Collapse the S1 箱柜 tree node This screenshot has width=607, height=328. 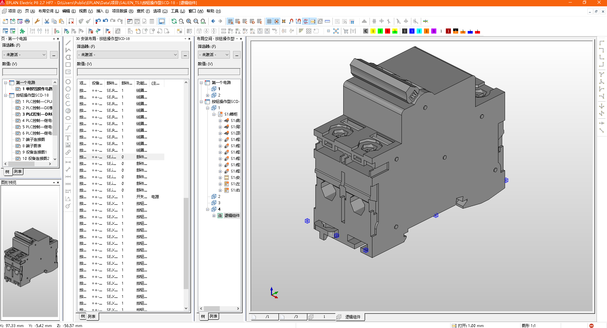point(214,114)
